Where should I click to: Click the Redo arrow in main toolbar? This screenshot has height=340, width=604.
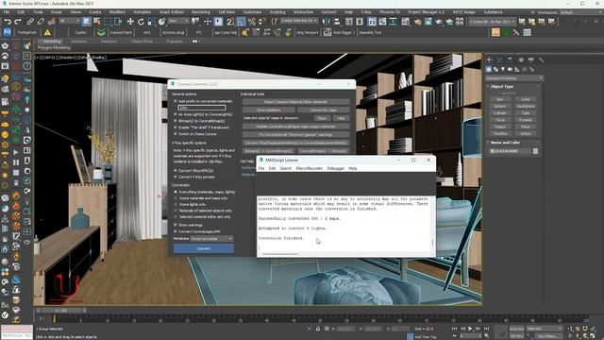tap(18, 22)
